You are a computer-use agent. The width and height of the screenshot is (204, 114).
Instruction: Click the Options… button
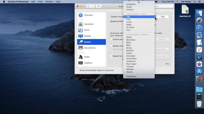click(163, 39)
